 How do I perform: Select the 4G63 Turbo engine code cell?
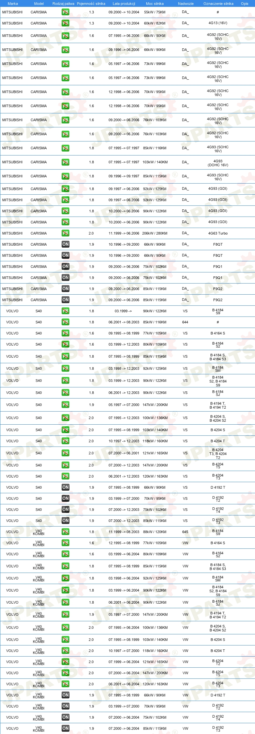(x=218, y=233)
